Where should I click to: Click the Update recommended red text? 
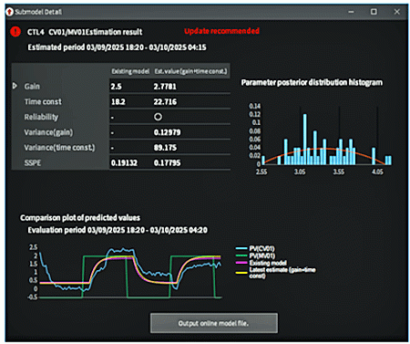tap(221, 31)
